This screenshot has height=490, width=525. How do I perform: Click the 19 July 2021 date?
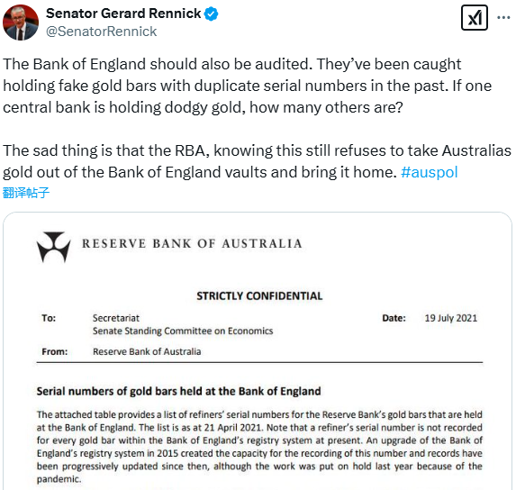pos(451,318)
